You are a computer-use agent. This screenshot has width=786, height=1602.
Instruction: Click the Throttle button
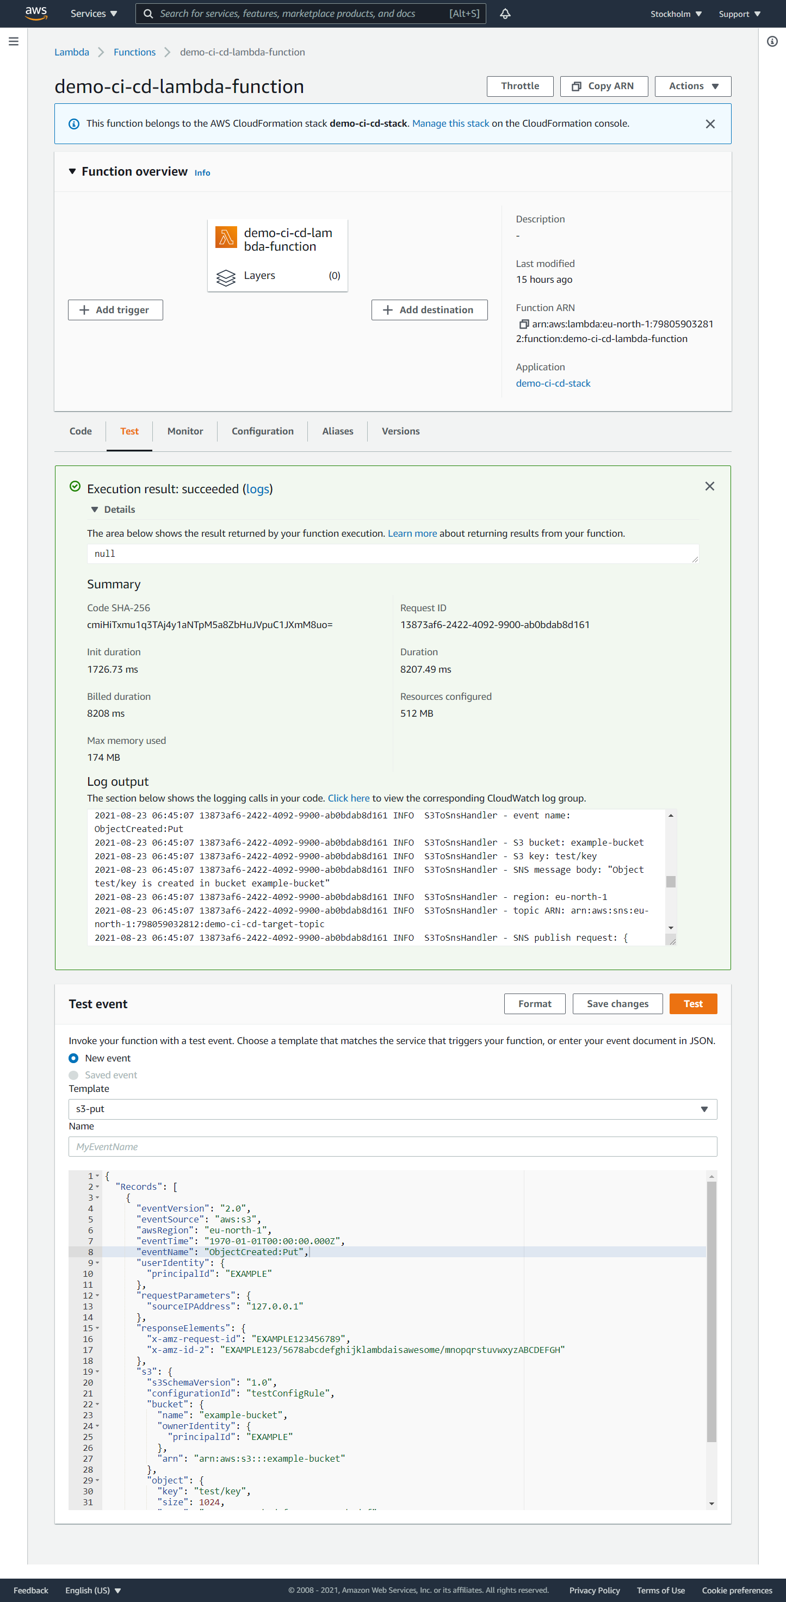pos(520,86)
